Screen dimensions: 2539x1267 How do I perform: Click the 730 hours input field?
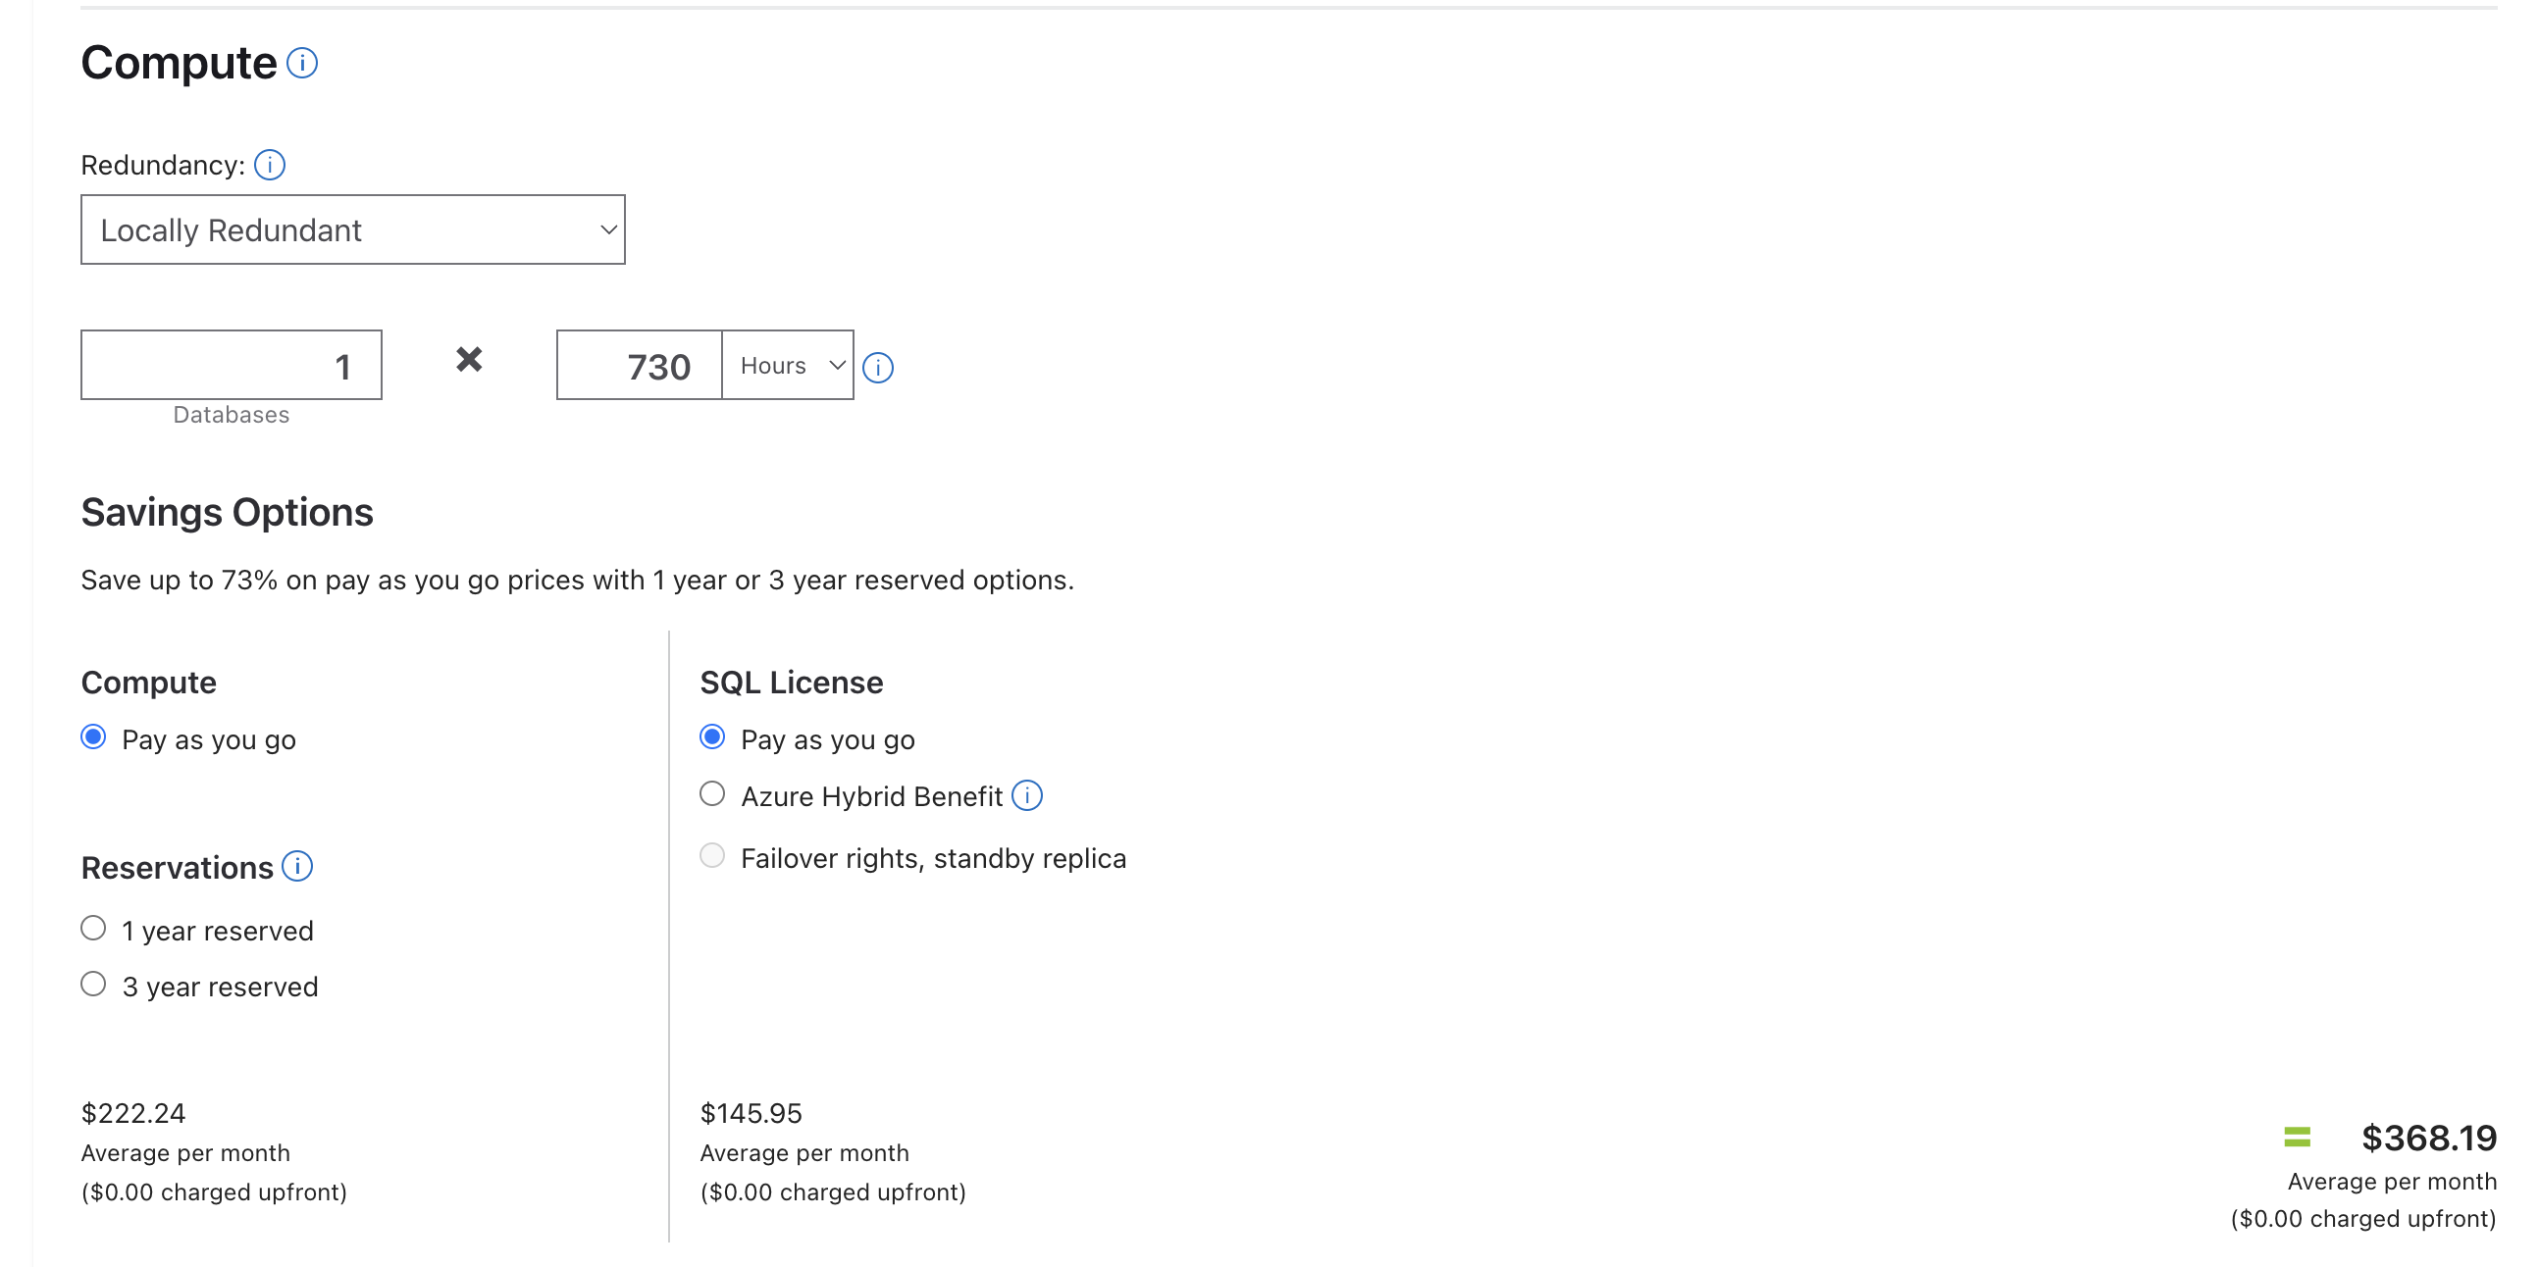tap(640, 366)
